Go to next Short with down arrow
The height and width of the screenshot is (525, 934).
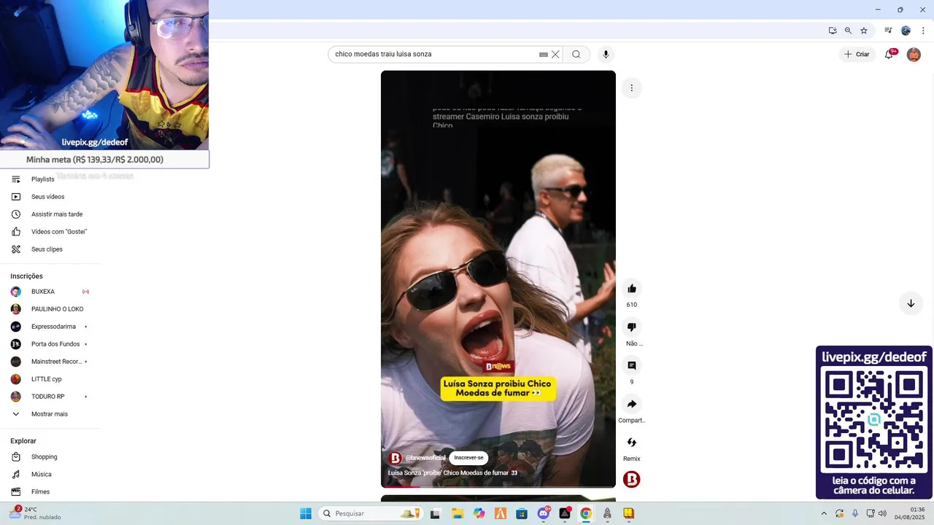[911, 303]
